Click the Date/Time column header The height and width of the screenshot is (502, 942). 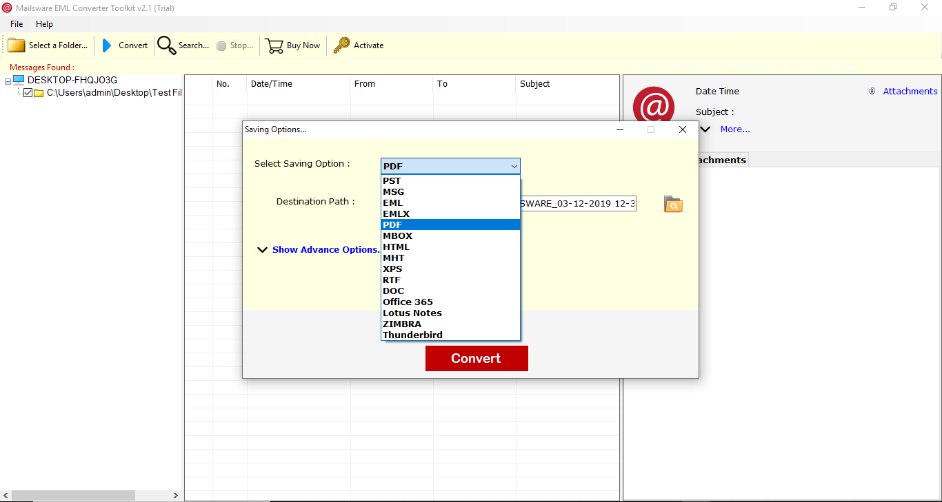(299, 84)
